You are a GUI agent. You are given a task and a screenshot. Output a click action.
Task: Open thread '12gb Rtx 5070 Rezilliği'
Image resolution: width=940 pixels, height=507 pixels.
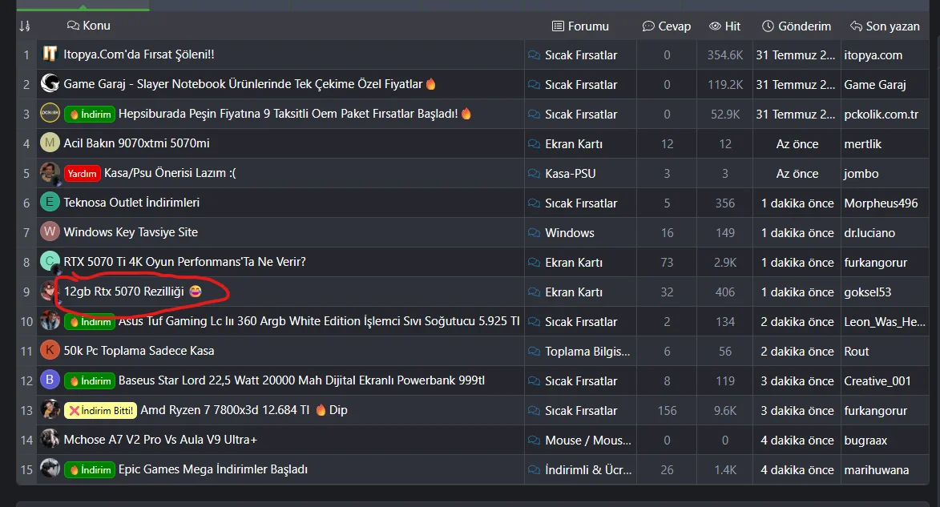[x=124, y=292]
